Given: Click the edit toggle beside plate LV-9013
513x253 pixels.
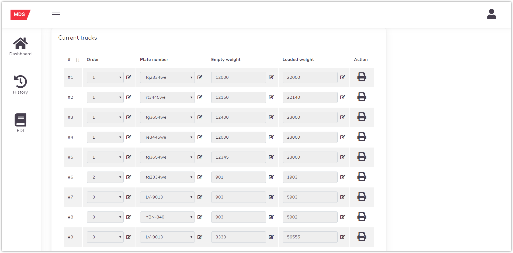Looking at the screenshot, I should point(200,197).
